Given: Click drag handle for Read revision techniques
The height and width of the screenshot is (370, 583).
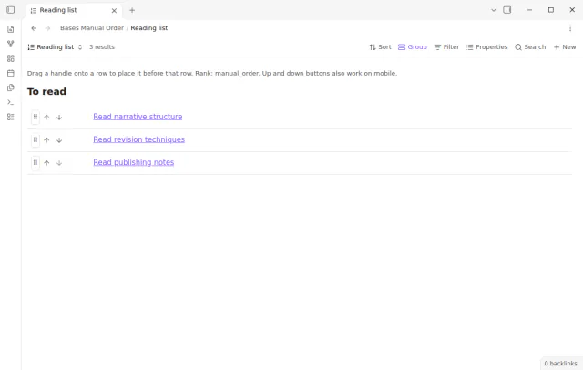Looking at the screenshot, I should pos(36,139).
